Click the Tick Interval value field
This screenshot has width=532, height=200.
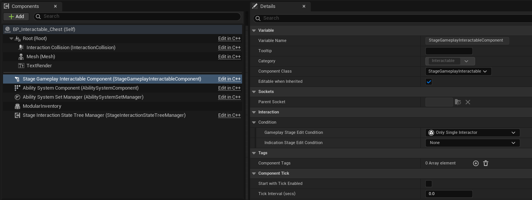[x=449, y=194]
